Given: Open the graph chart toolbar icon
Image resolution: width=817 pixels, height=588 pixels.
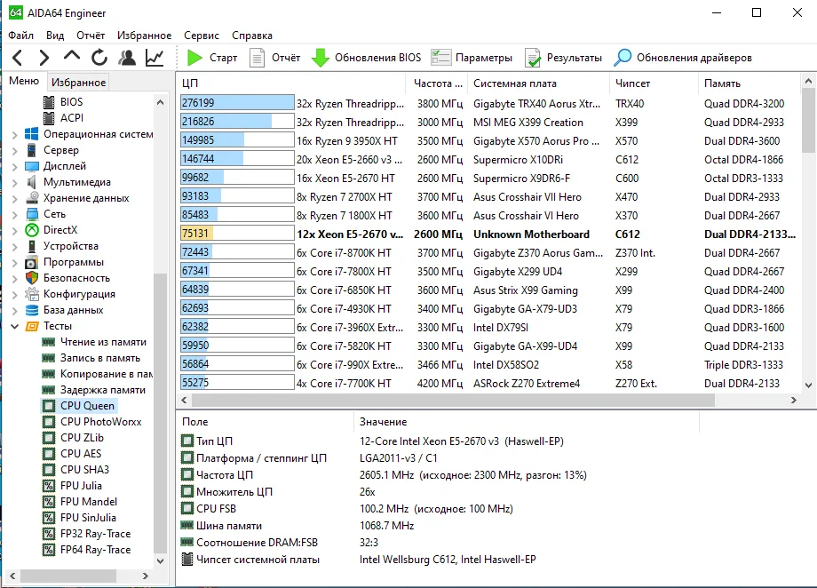Looking at the screenshot, I should pos(155,58).
